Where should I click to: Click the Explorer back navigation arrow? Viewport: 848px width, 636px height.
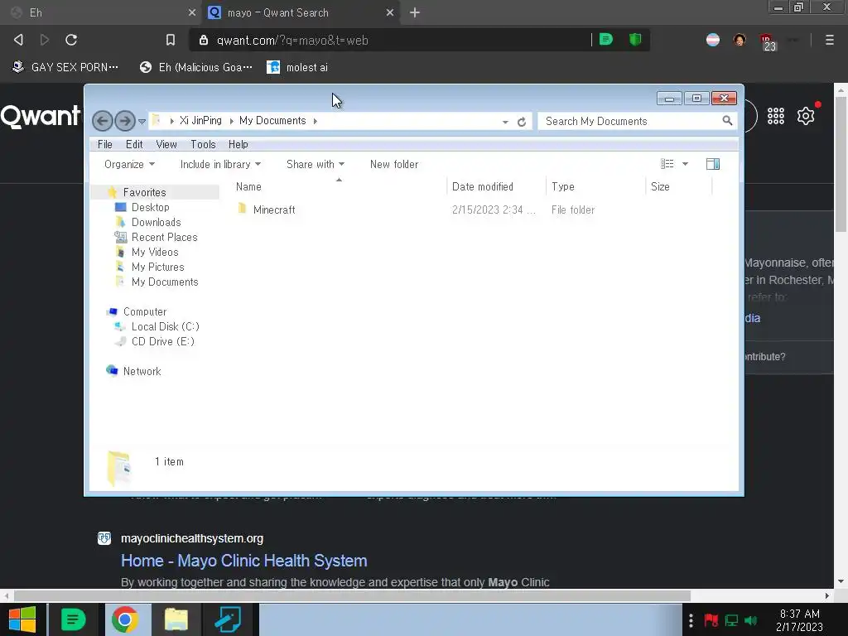(x=102, y=121)
